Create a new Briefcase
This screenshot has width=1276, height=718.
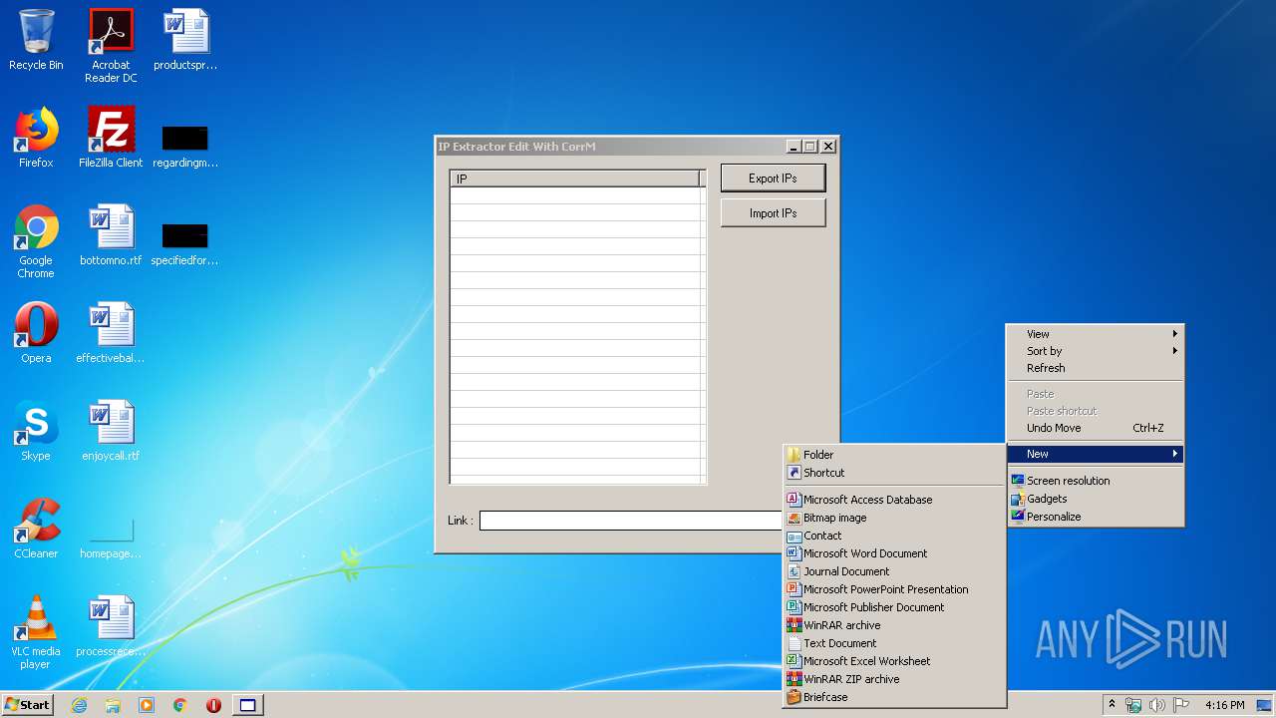[894, 697]
